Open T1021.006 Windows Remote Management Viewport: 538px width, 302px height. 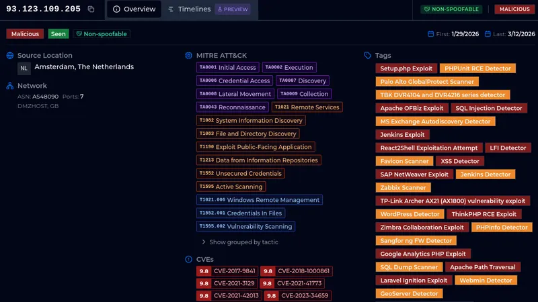click(260, 200)
